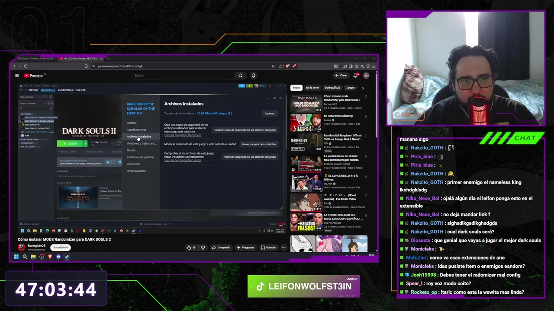The width and height of the screenshot is (554, 311).
Task: Dislike the video with thumbs-down icon
Action: [203, 248]
